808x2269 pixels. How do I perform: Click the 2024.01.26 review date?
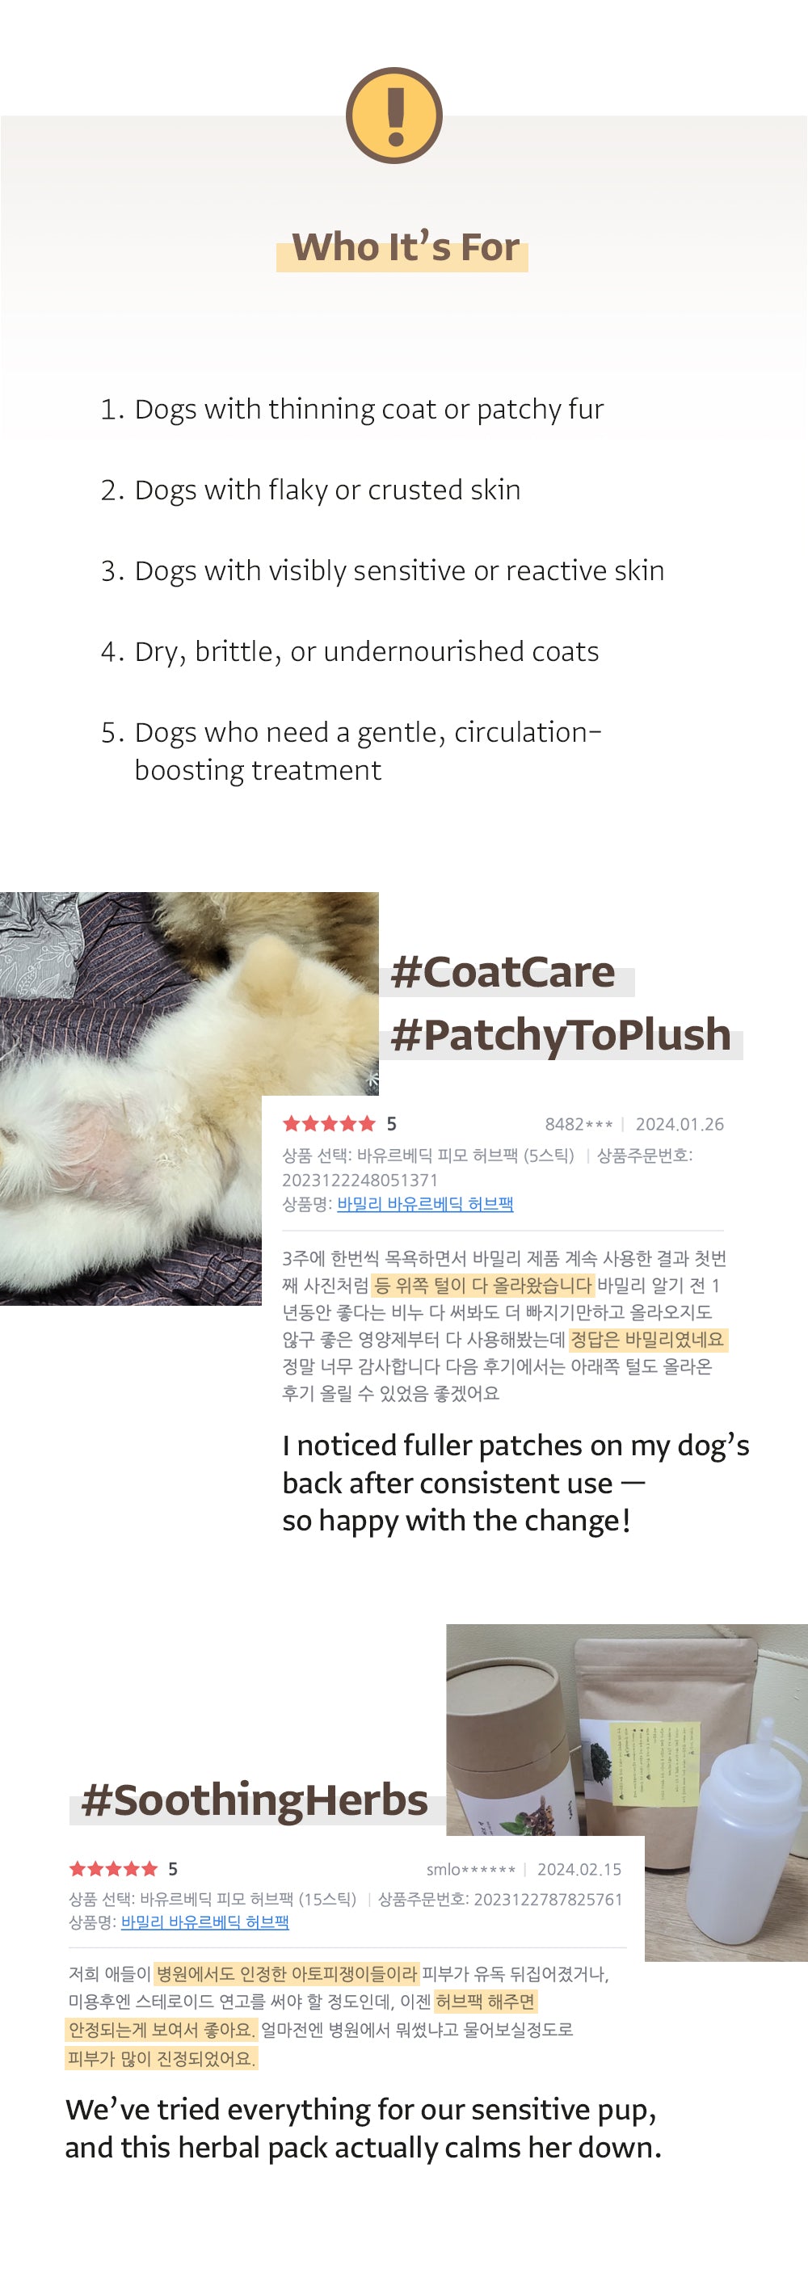pos(680,1124)
